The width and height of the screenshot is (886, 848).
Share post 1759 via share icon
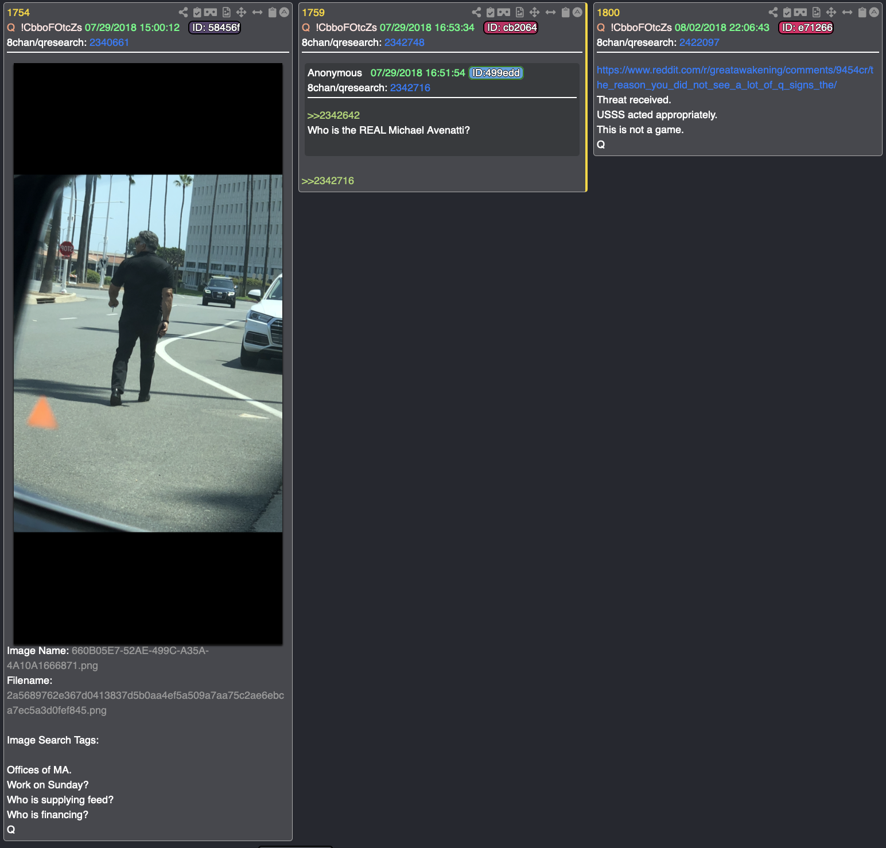[476, 12]
